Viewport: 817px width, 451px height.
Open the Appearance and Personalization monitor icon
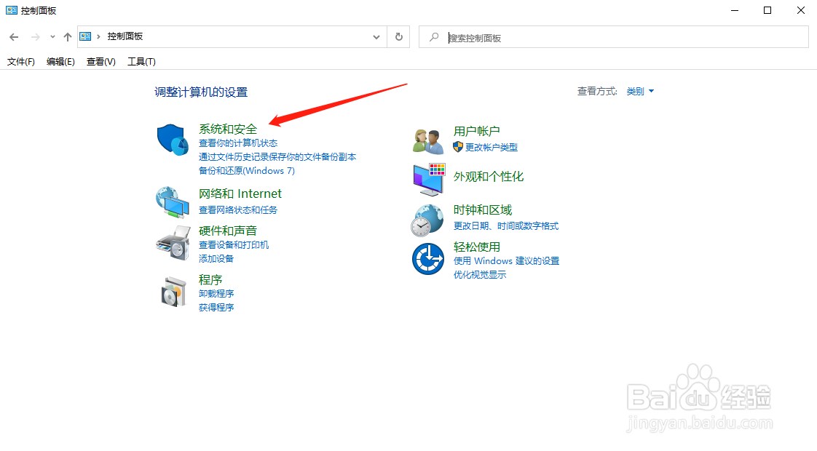coord(429,180)
